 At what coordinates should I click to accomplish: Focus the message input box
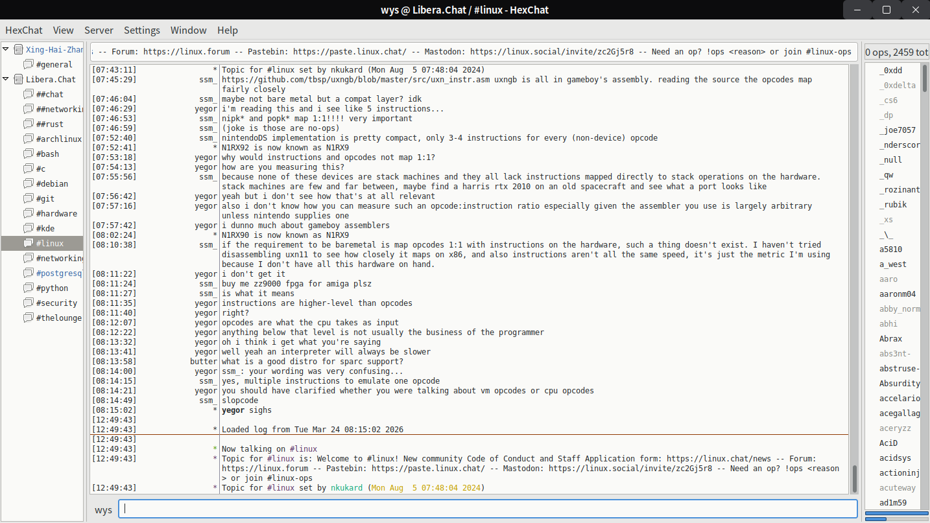coord(488,509)
